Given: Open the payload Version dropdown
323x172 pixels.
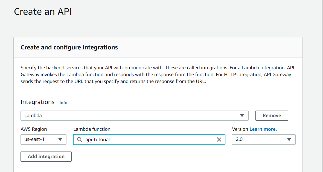Looking at the screenshot, I should pos(263,140).
